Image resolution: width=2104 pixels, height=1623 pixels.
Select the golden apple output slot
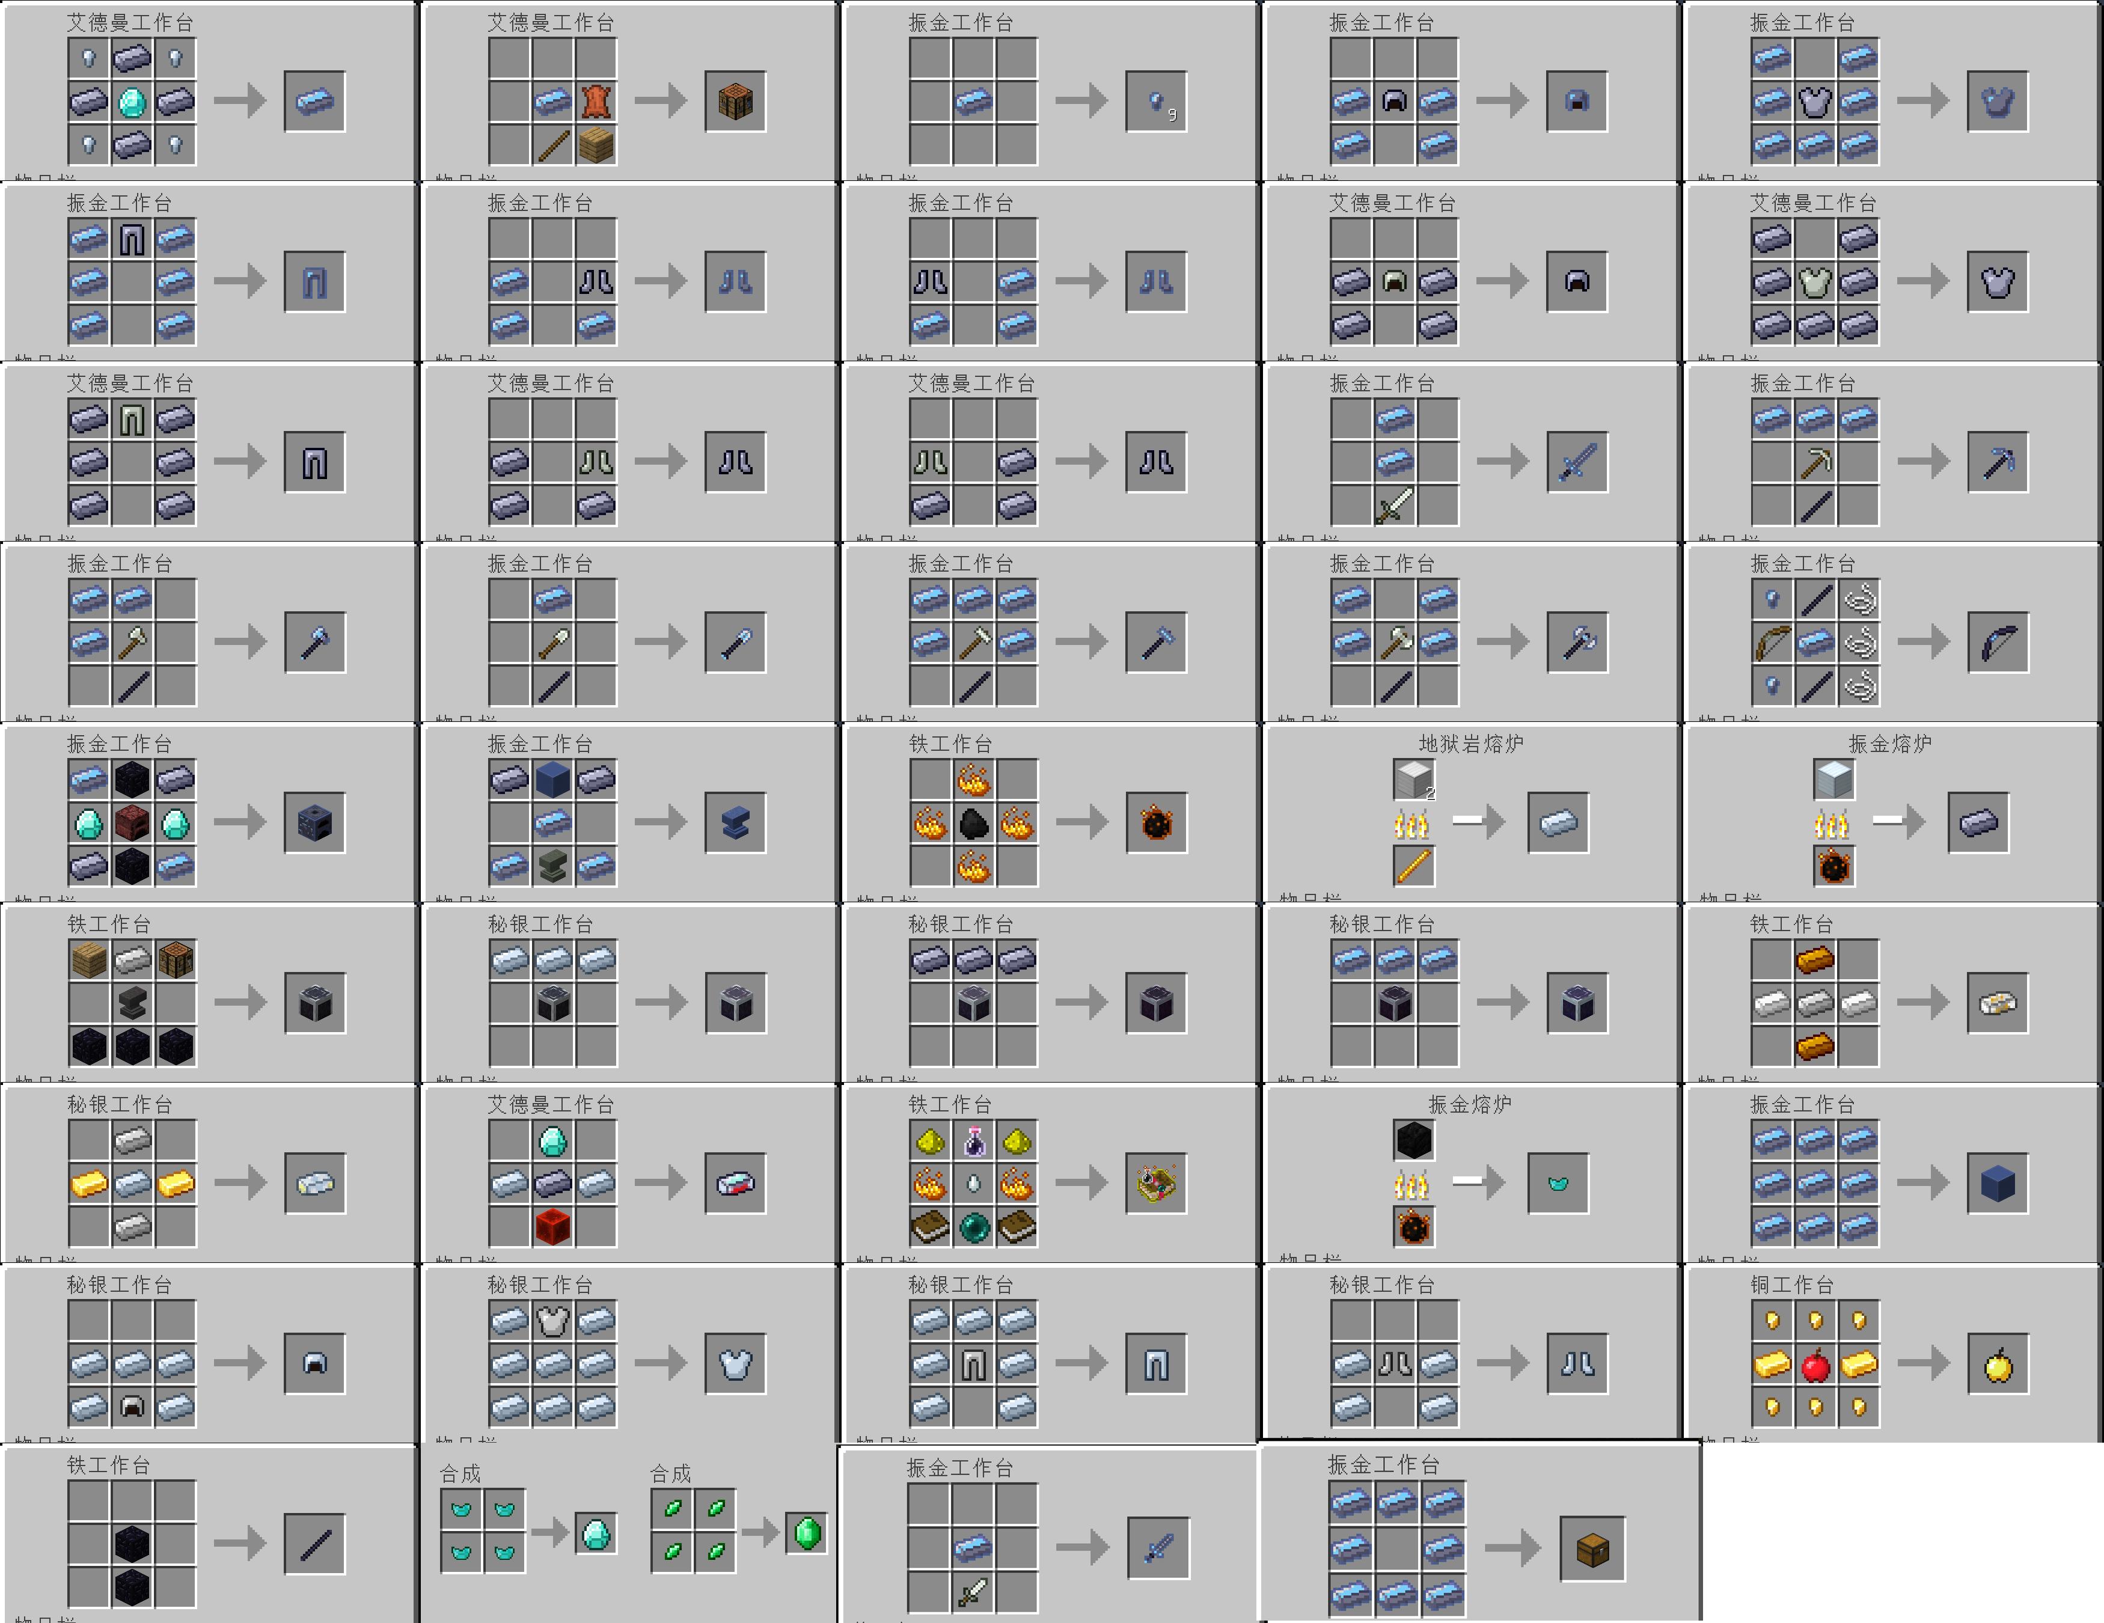point(1997,1364)
